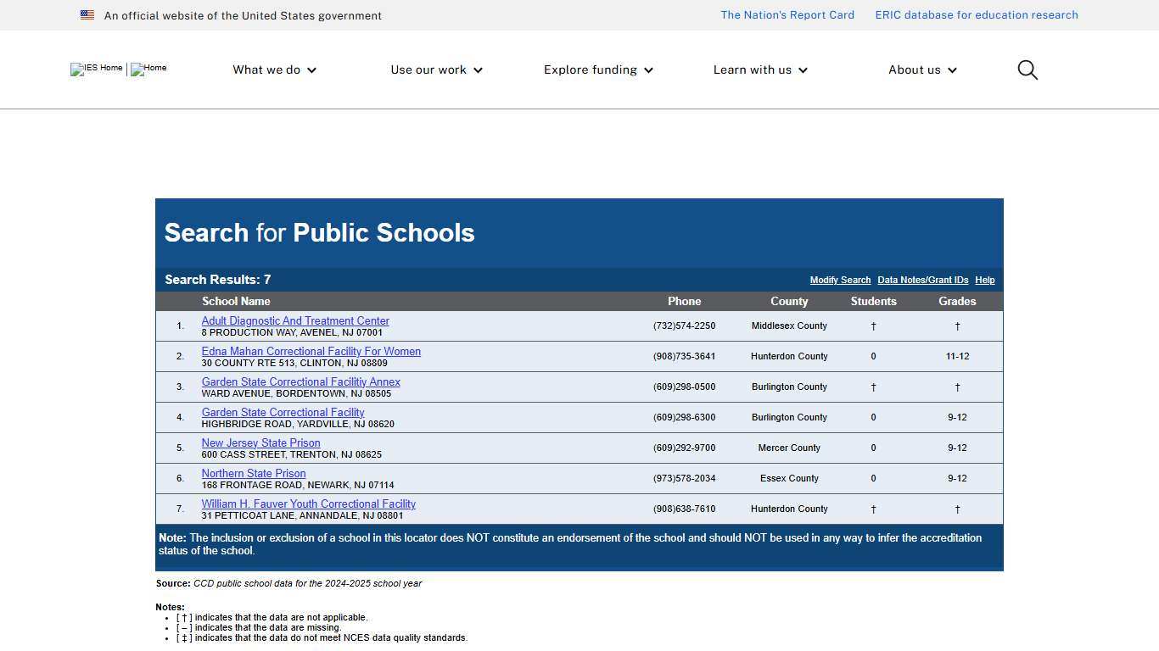Screen dimensions: 1159x651
Task: Open the search magnifier icon
Action: click(x=1027, y=70)
